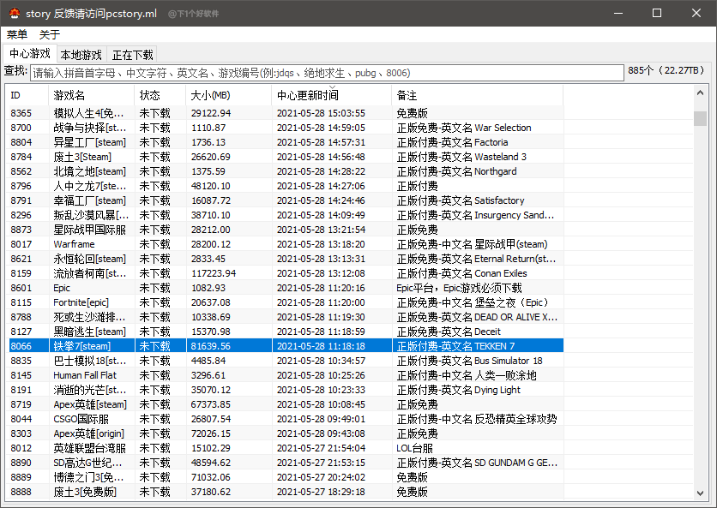Image resolution: width=717 pixels, height=508 pixels.
Task: Sort by 大小(MB) column header
Action: click(227, 95)
